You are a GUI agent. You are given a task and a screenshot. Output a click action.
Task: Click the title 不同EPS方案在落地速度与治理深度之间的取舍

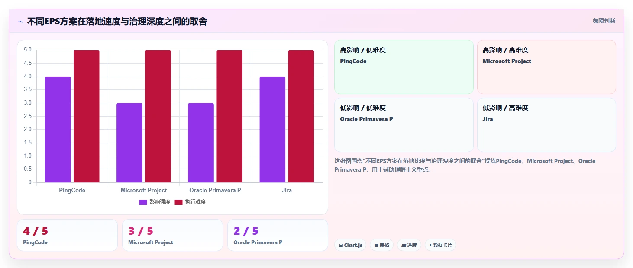(117, 21)
